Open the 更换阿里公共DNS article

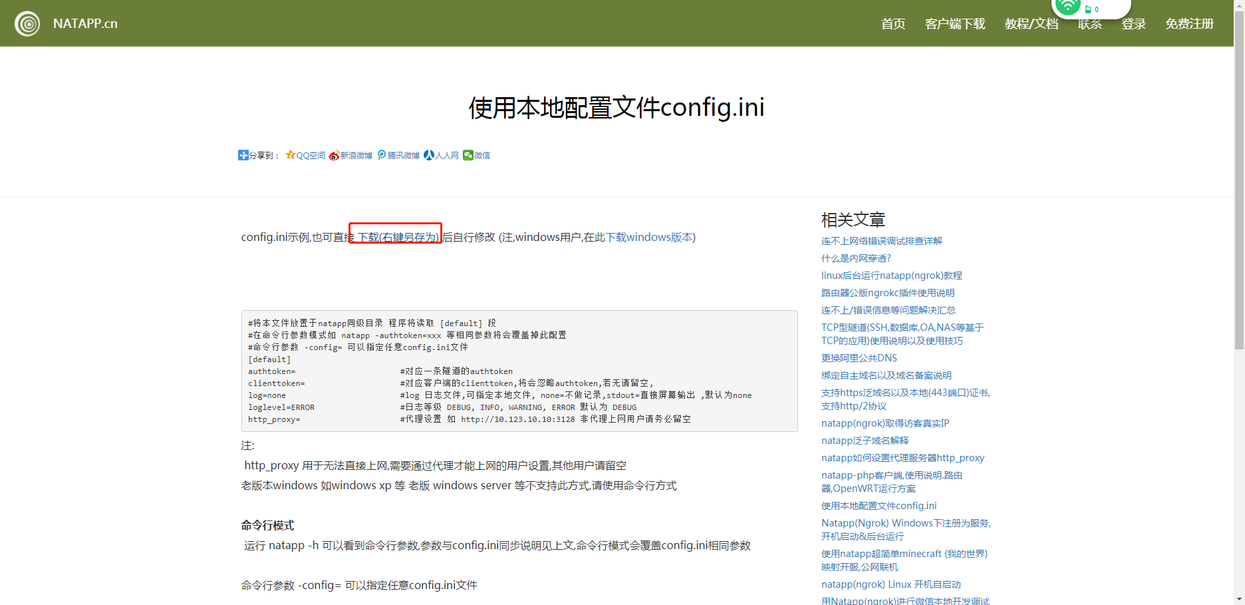[859, 358]
